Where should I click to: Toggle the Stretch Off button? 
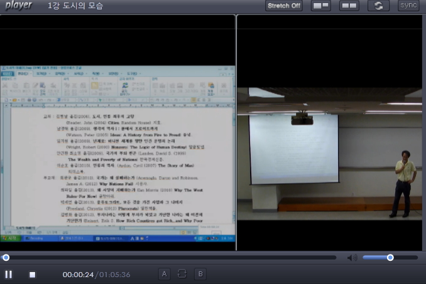coord(283,6)
